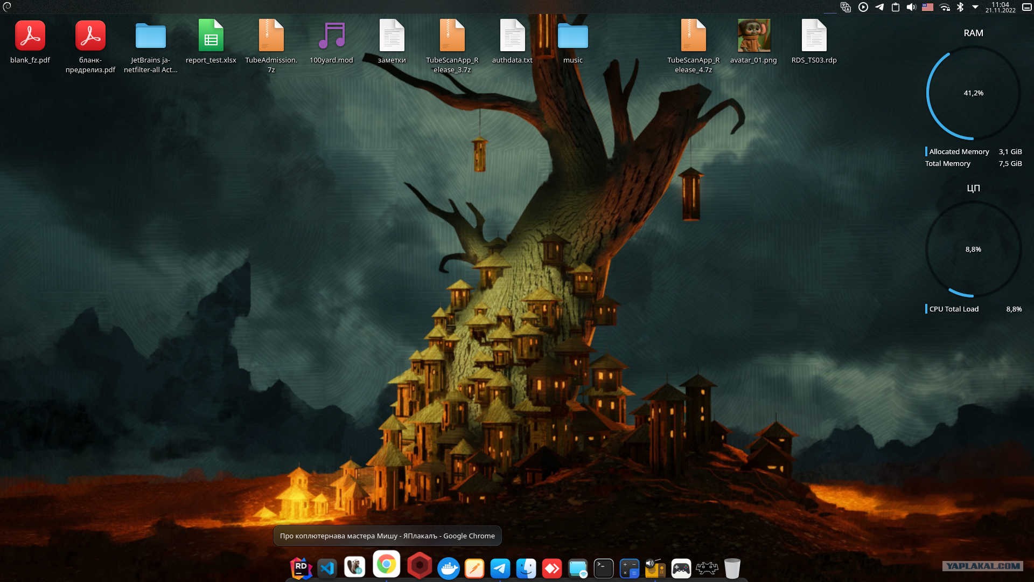
Task: Open the remote desktop app with Wi-Fi badge
Action: tap(578, 569)
